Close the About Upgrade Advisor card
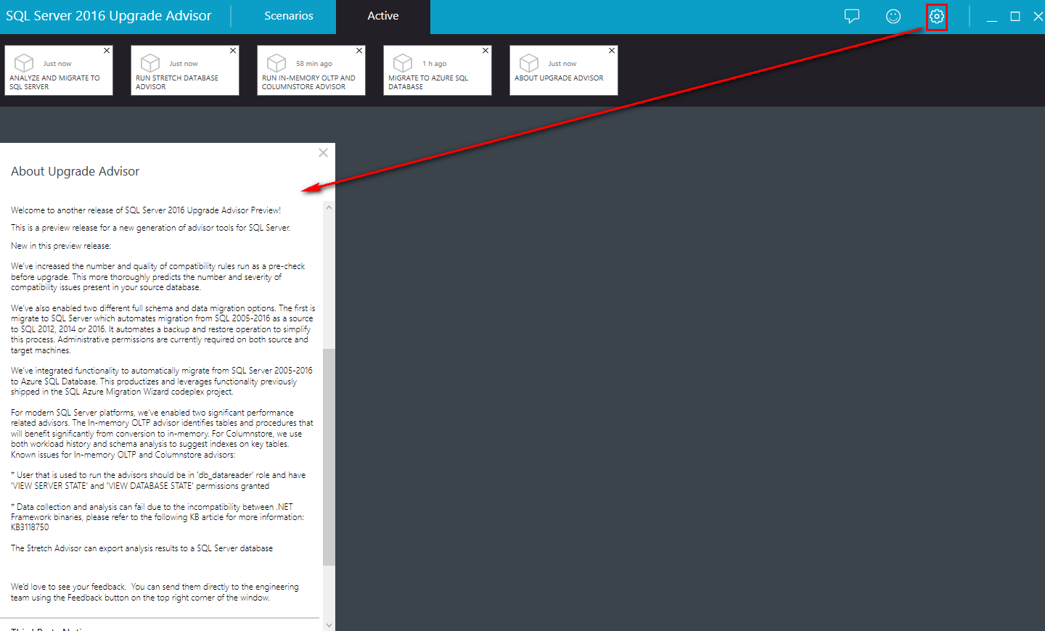Image resolution: width=1045 pixels, height=631 pixels. [x=612, y=51]
